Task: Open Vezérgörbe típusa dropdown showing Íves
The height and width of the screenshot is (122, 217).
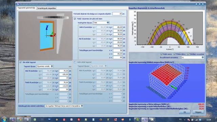Action: click(x=101, y=23)
